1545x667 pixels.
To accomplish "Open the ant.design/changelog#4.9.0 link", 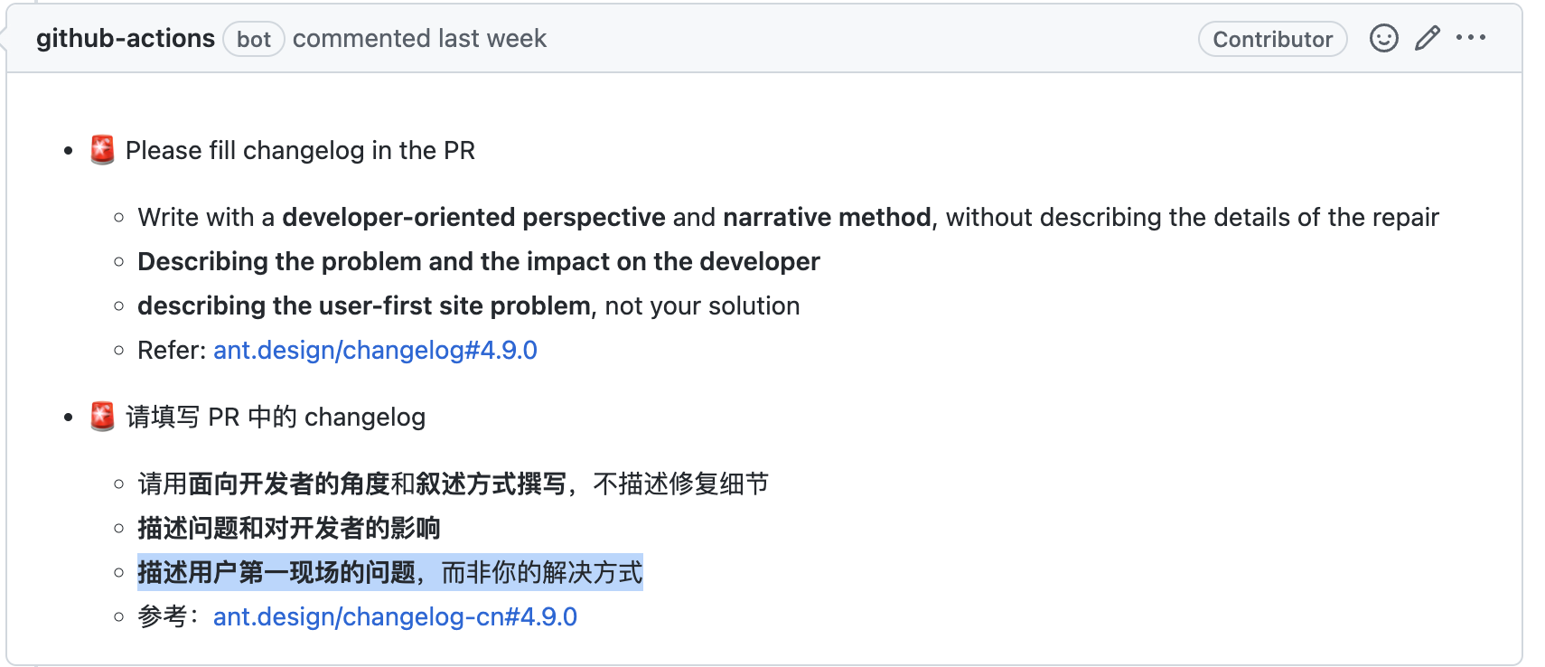I will tap(375, 350).
